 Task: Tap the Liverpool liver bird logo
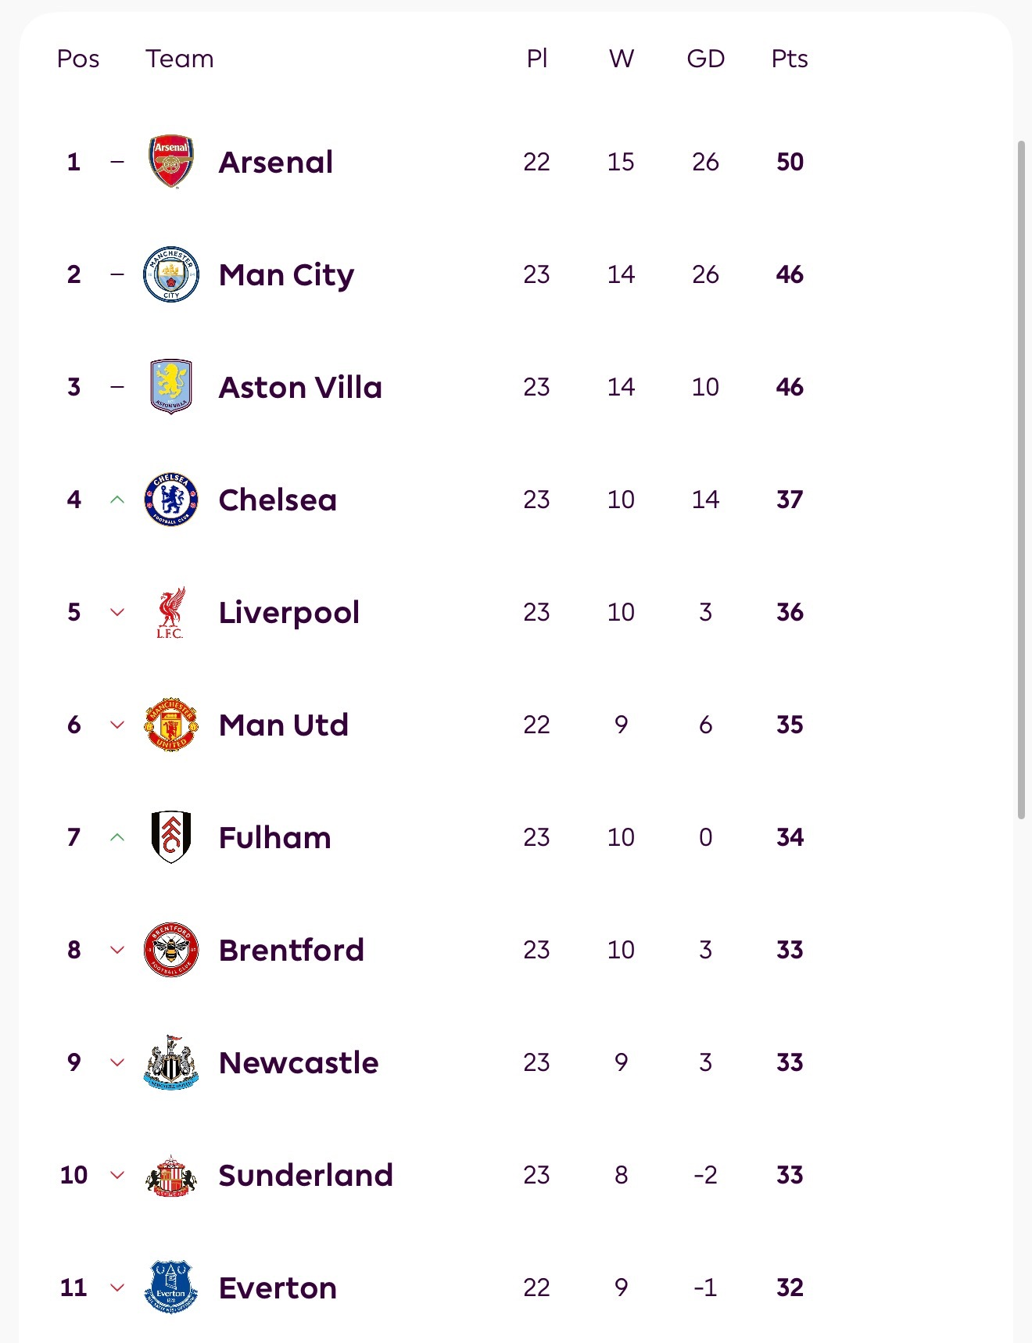pos(171,612)
